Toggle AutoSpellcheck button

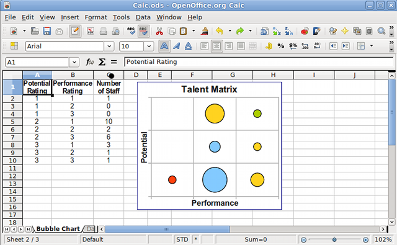tap(143, 31)
